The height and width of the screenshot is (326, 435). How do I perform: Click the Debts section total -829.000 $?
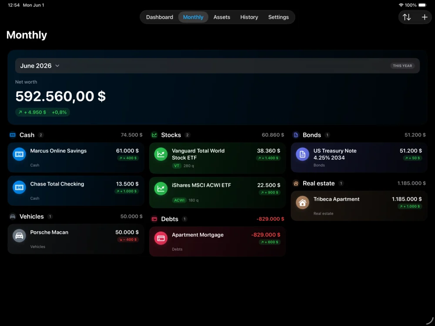click(270, 219)
